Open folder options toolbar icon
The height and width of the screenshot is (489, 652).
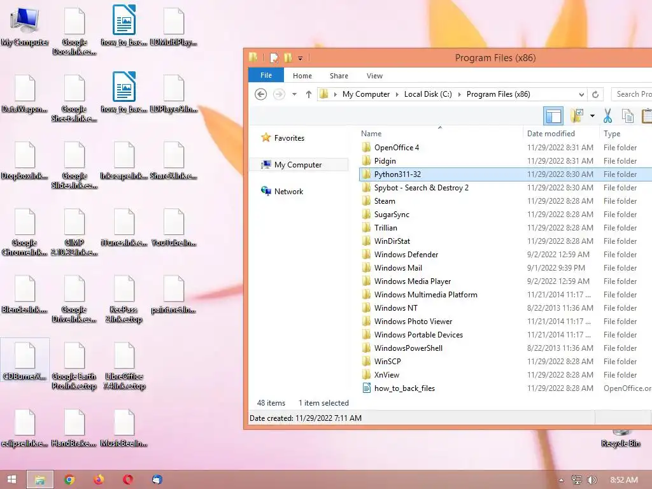577,116
